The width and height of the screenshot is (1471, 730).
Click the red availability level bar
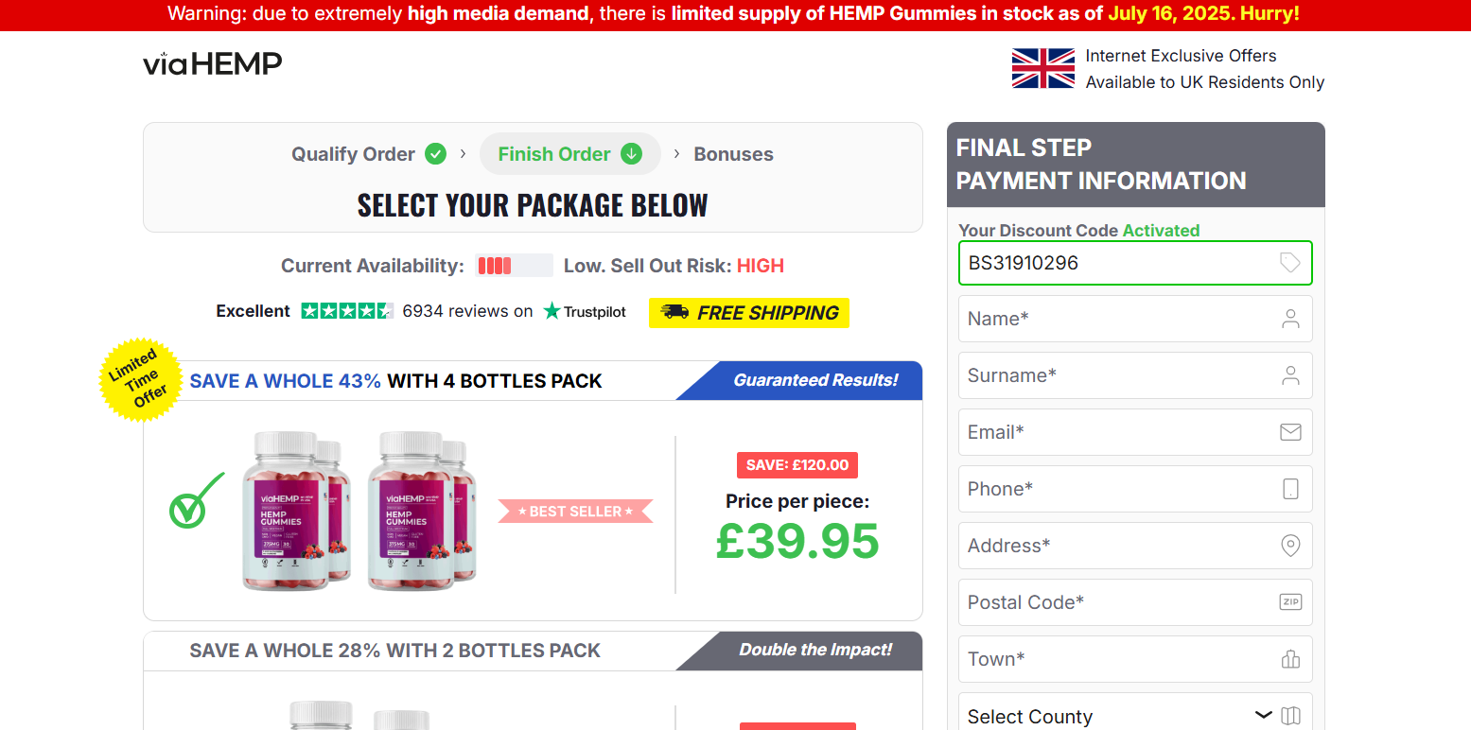point(495,266)
